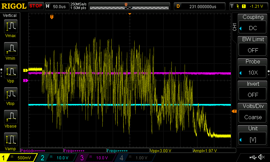Pick the Vtop measurement icon
Viewport: 270px width, 162px height.
click(x=11, y=94)
